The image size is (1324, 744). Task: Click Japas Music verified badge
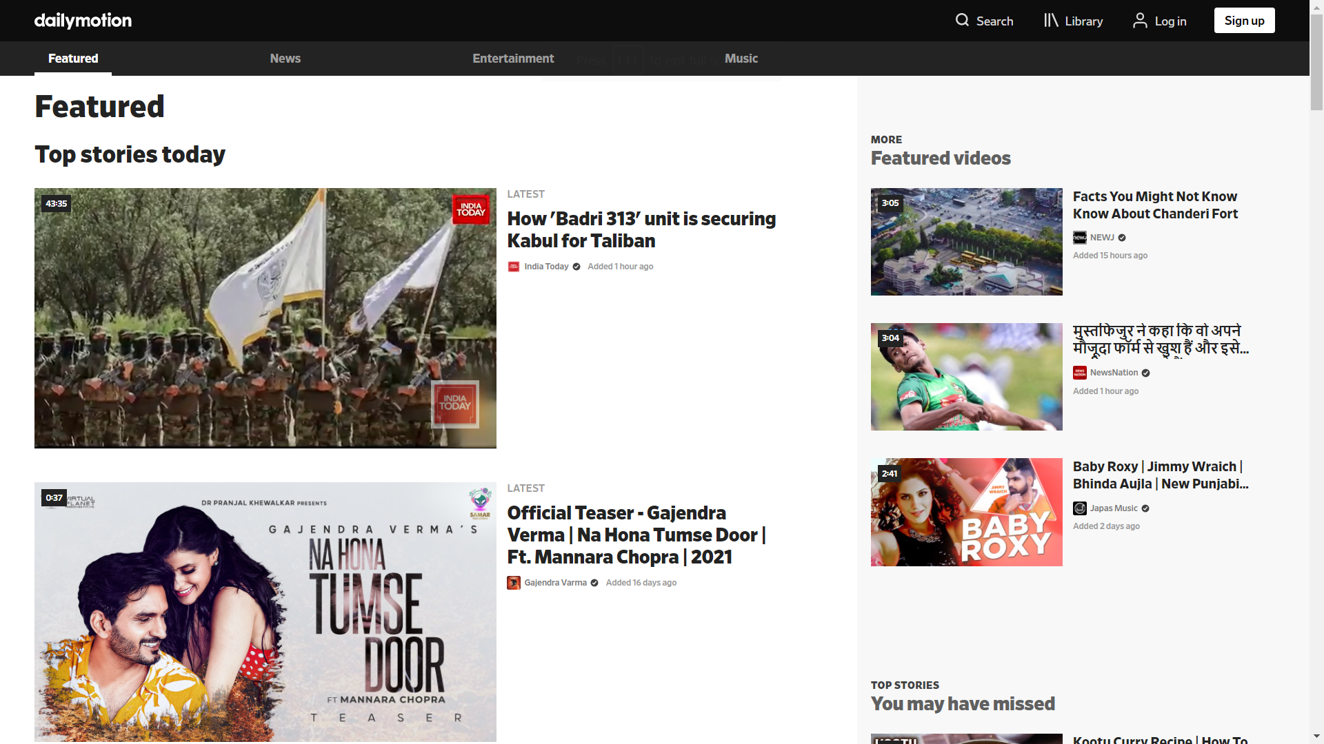(1145, 508)
